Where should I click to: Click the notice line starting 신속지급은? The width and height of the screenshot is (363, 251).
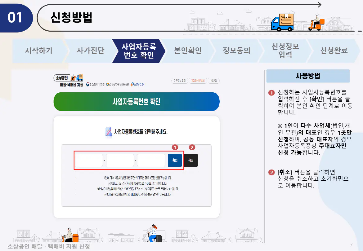coord(137,195)
